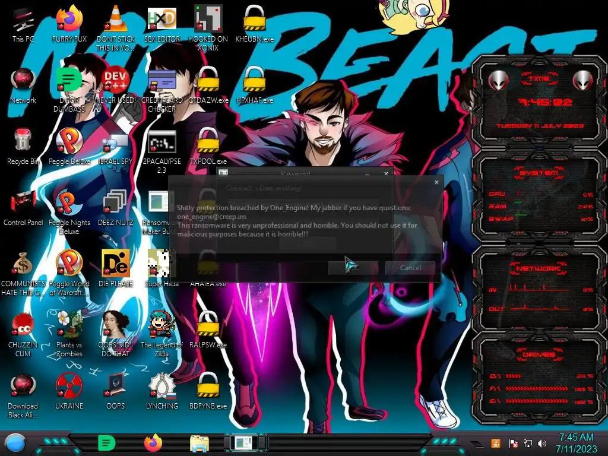Click the OK button under the cursor
The image size is (608, 456).
tap(353, 268)
